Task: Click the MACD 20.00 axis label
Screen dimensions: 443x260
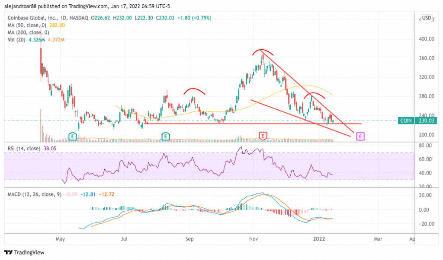Action: 425,195
